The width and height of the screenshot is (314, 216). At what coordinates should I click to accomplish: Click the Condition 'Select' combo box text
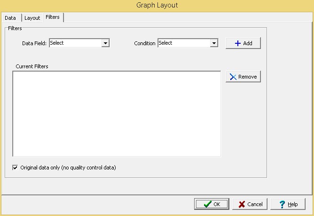[x=183, y=43]
